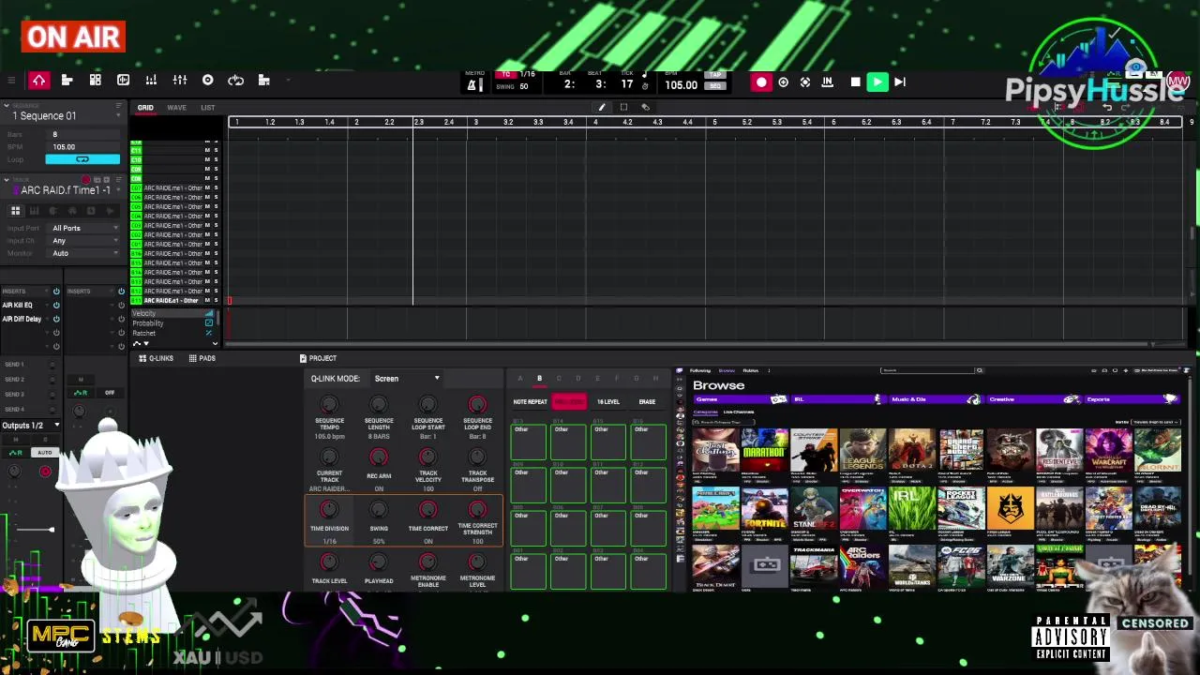Click the BPM 105.00 field in sequence panel

coord(84,147)
